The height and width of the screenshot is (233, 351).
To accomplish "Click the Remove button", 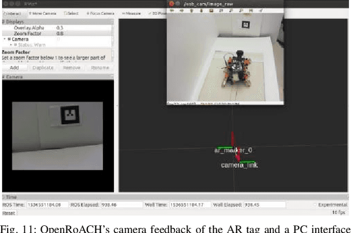I will (72, 67).
